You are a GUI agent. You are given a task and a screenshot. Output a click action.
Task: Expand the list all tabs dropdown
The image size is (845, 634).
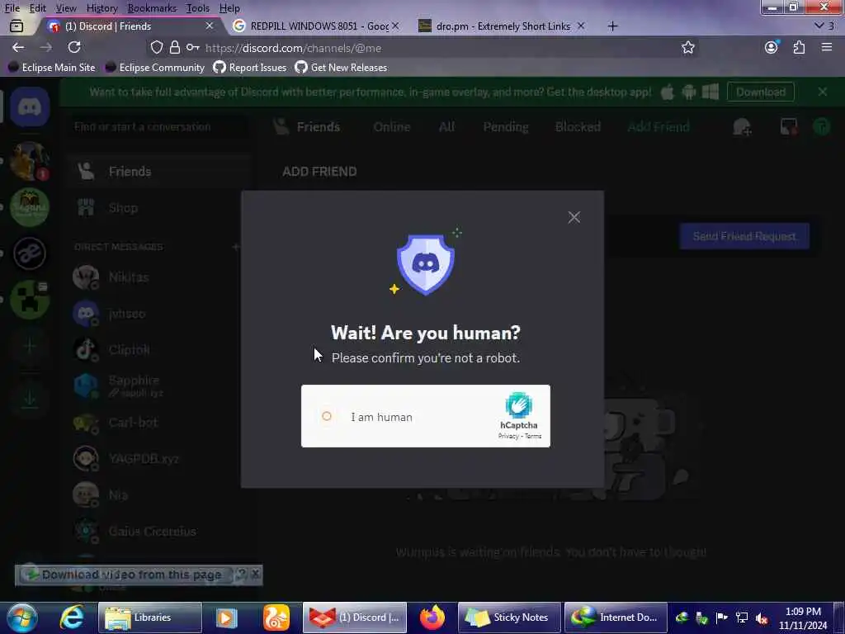[819, 26]
